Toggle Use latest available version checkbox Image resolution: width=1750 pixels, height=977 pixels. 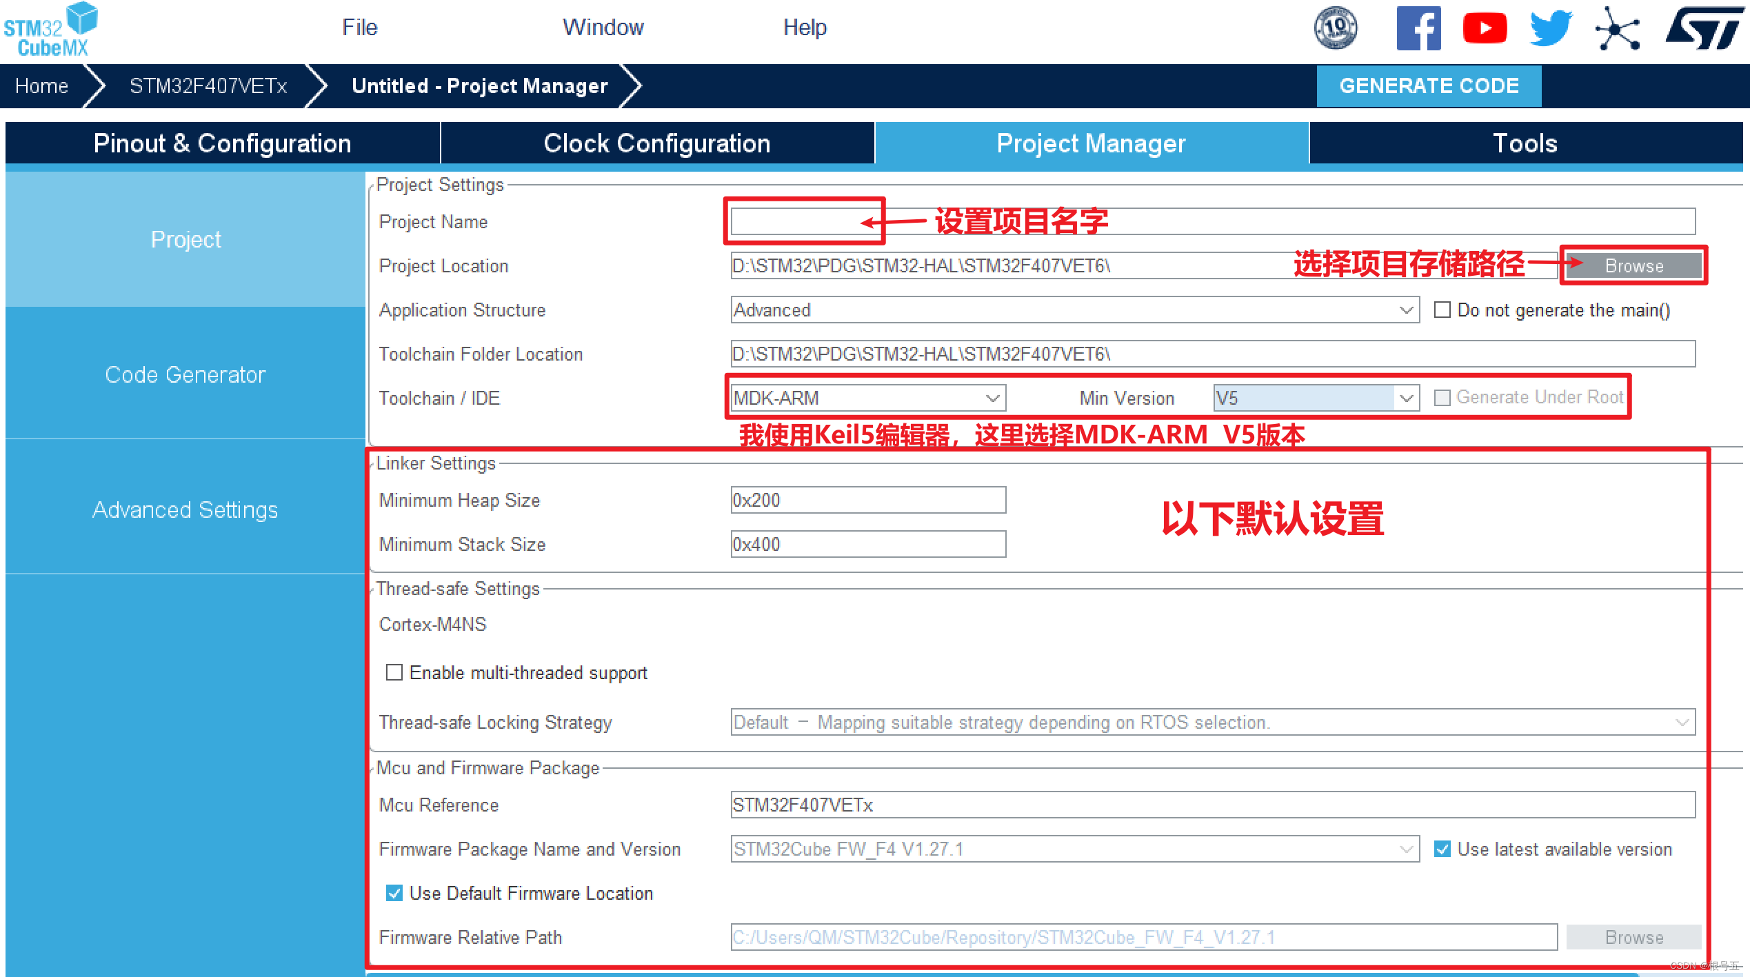[1442, 849]
